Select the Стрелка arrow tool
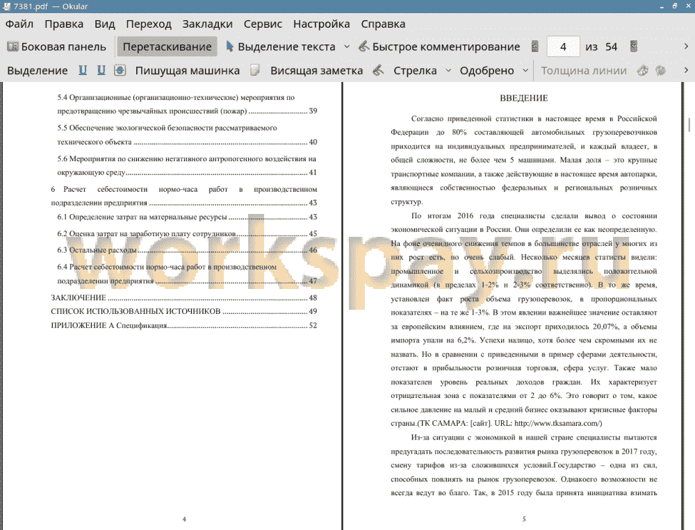The height and width of the screenshot is (530, 695). coord(415,70)
